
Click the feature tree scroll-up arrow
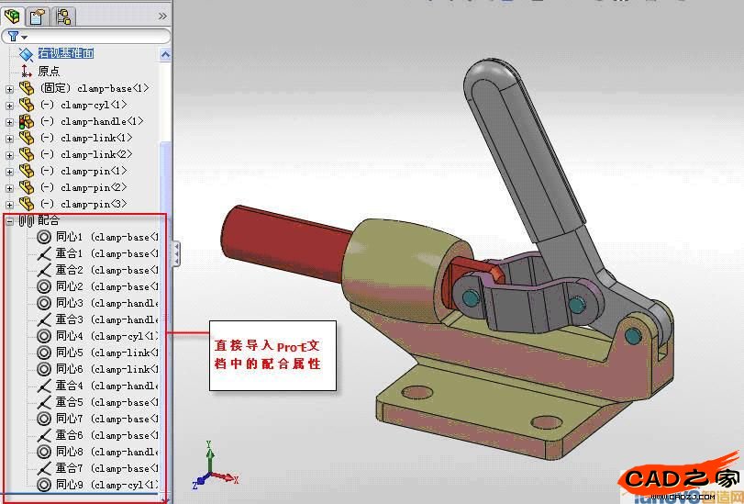pos(166,55)
